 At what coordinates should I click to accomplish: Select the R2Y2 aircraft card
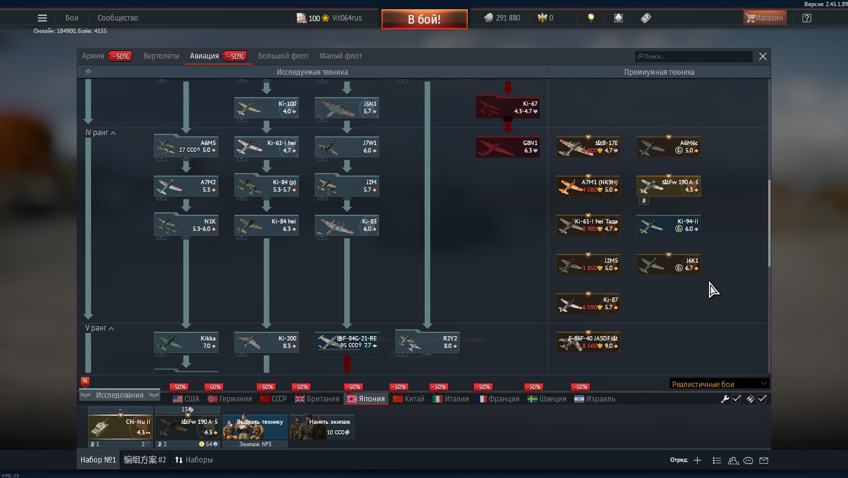pos(427,342)
